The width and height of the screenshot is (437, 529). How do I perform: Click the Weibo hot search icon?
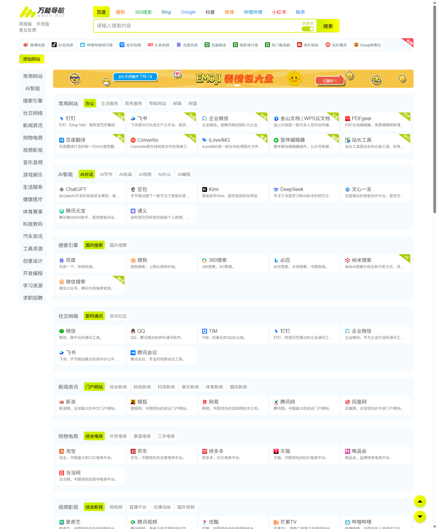(26, 45)
